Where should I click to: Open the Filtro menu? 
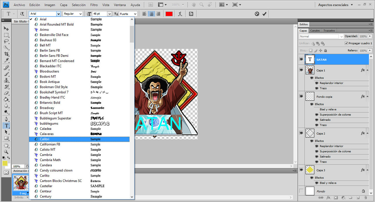tap(94, 5)
